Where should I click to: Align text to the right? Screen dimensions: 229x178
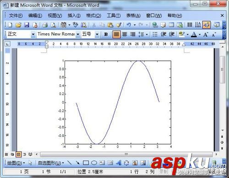(133, 34)
